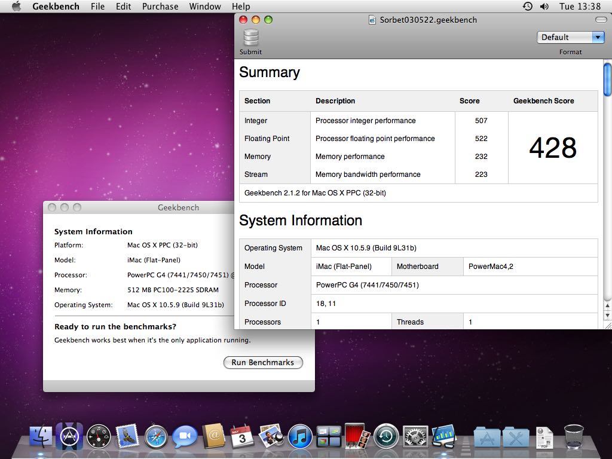Image resolution: width=612 pixels, height=459 pixels.
Task: Launch iPhoto from the Dock
Action: pyautogui.click(x=271, y=436)
